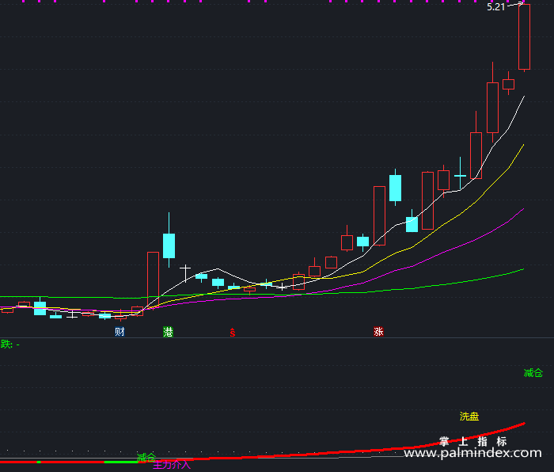
Task: Click the magenta 主力介入 label
Action: (172, 465)
